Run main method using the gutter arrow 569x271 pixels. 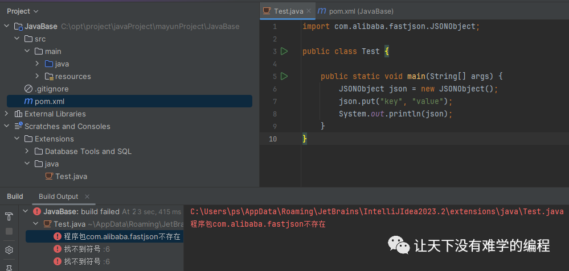[x=284, y=76]
